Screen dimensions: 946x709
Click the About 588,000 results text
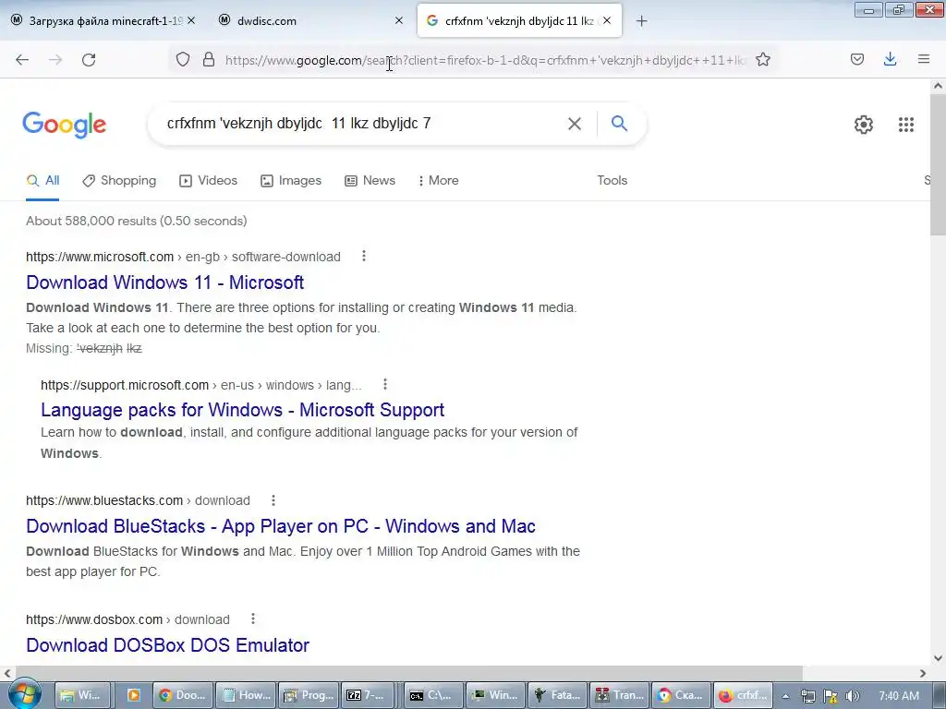137,221
